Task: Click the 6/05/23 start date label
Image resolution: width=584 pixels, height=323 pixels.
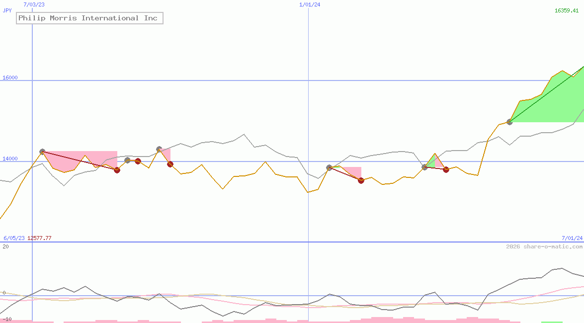Action: click(14, 238)
